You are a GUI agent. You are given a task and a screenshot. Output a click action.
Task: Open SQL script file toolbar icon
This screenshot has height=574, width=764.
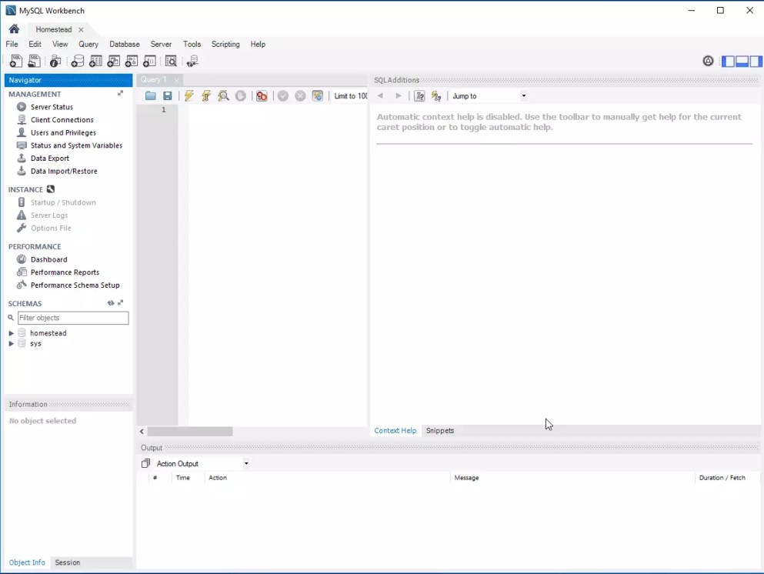click(x=34, y=61)
